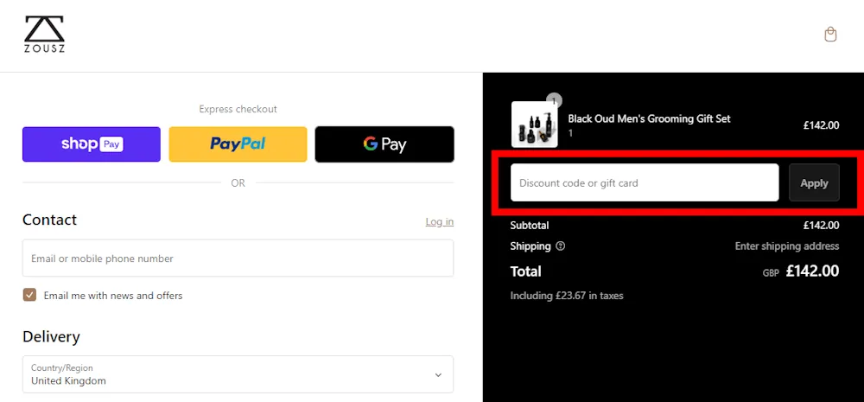Select the Delivery heading
The image size is (864, 402).
(x=51, y=336)
